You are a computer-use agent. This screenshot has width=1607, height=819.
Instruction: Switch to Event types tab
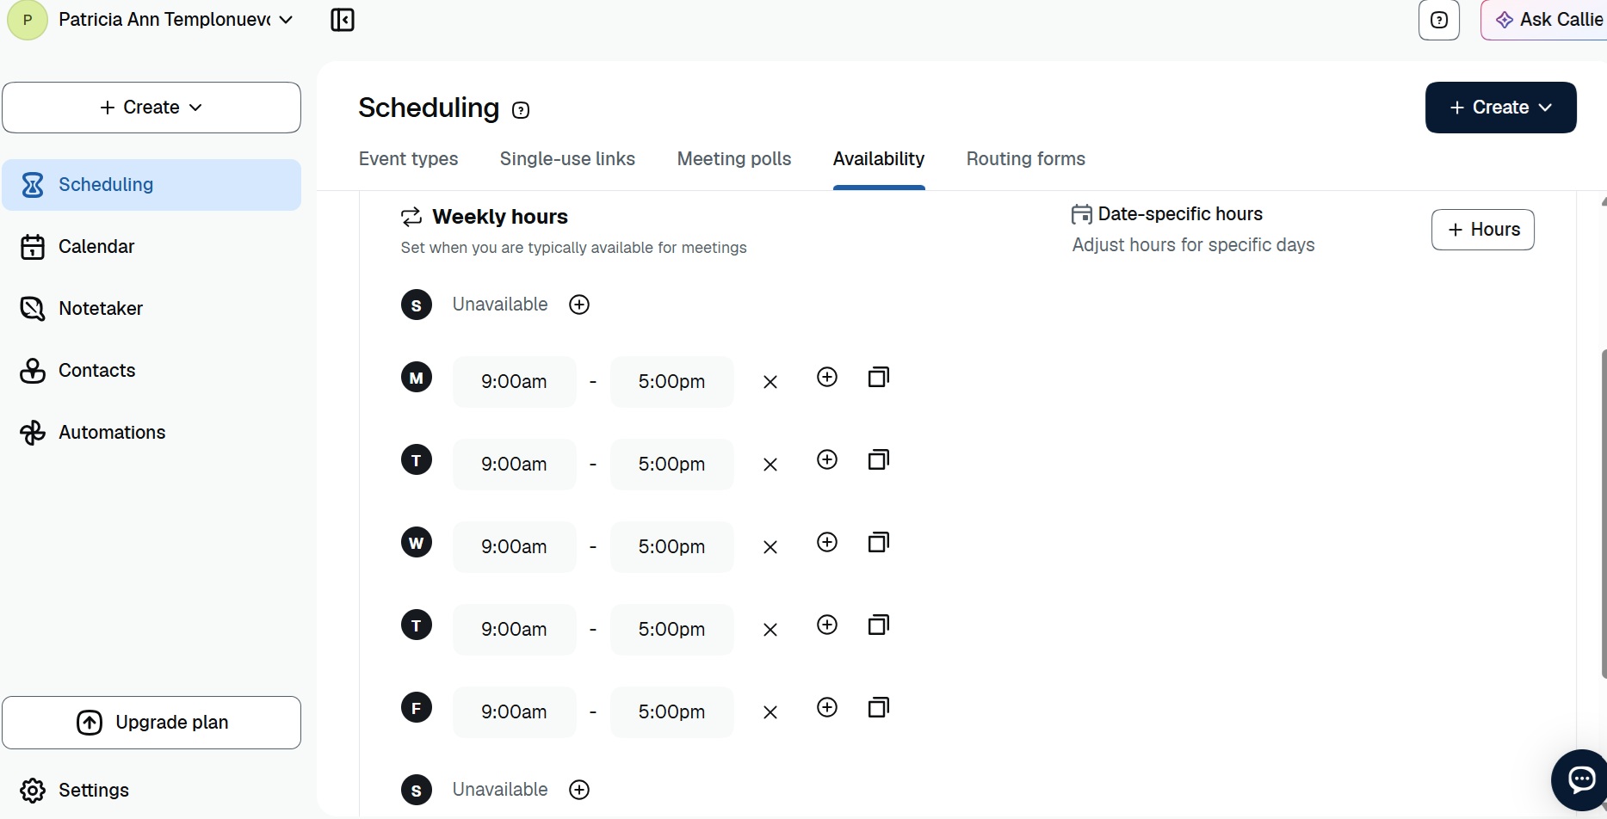408,159
